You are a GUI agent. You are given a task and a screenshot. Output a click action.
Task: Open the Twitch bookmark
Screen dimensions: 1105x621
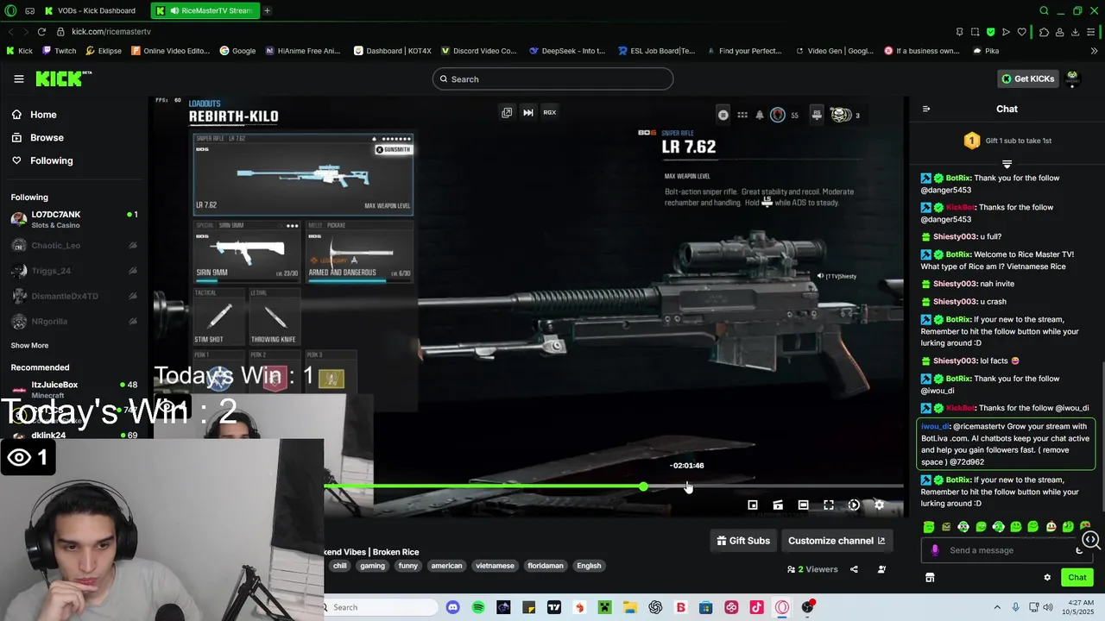[x=60, y=51]
